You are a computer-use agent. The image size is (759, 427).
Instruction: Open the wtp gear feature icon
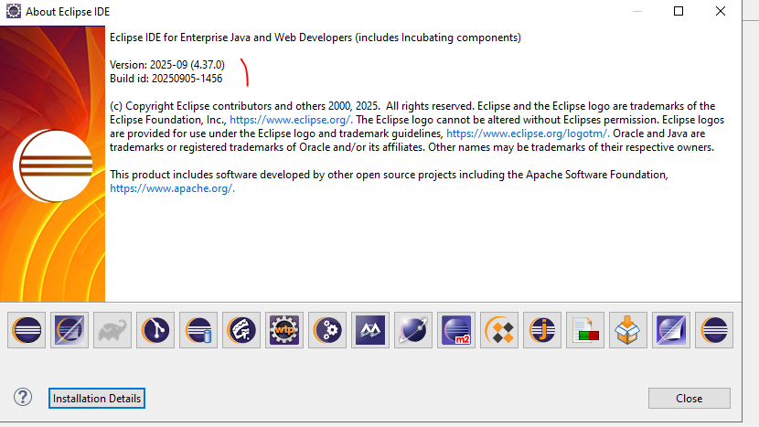(x=284, y=330)
